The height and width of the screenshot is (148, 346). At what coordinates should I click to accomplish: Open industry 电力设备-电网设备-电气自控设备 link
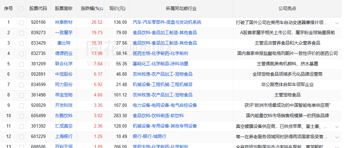(165, 105)
